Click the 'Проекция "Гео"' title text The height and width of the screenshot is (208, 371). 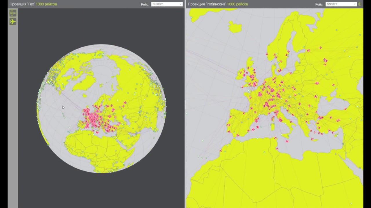tap(22, 4)
